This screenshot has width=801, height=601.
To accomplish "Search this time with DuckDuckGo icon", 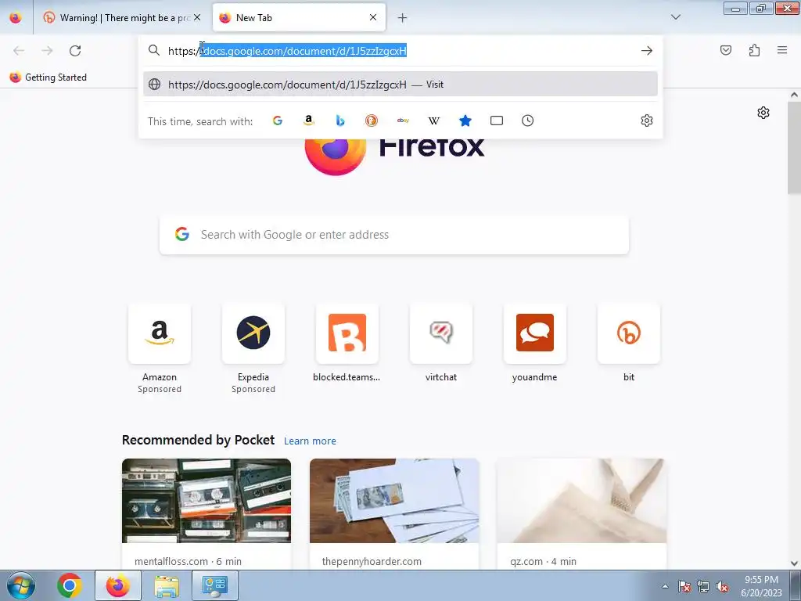I will [372, 121].
